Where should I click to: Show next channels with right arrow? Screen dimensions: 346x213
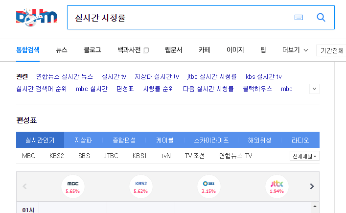click(x=312, y=186)
